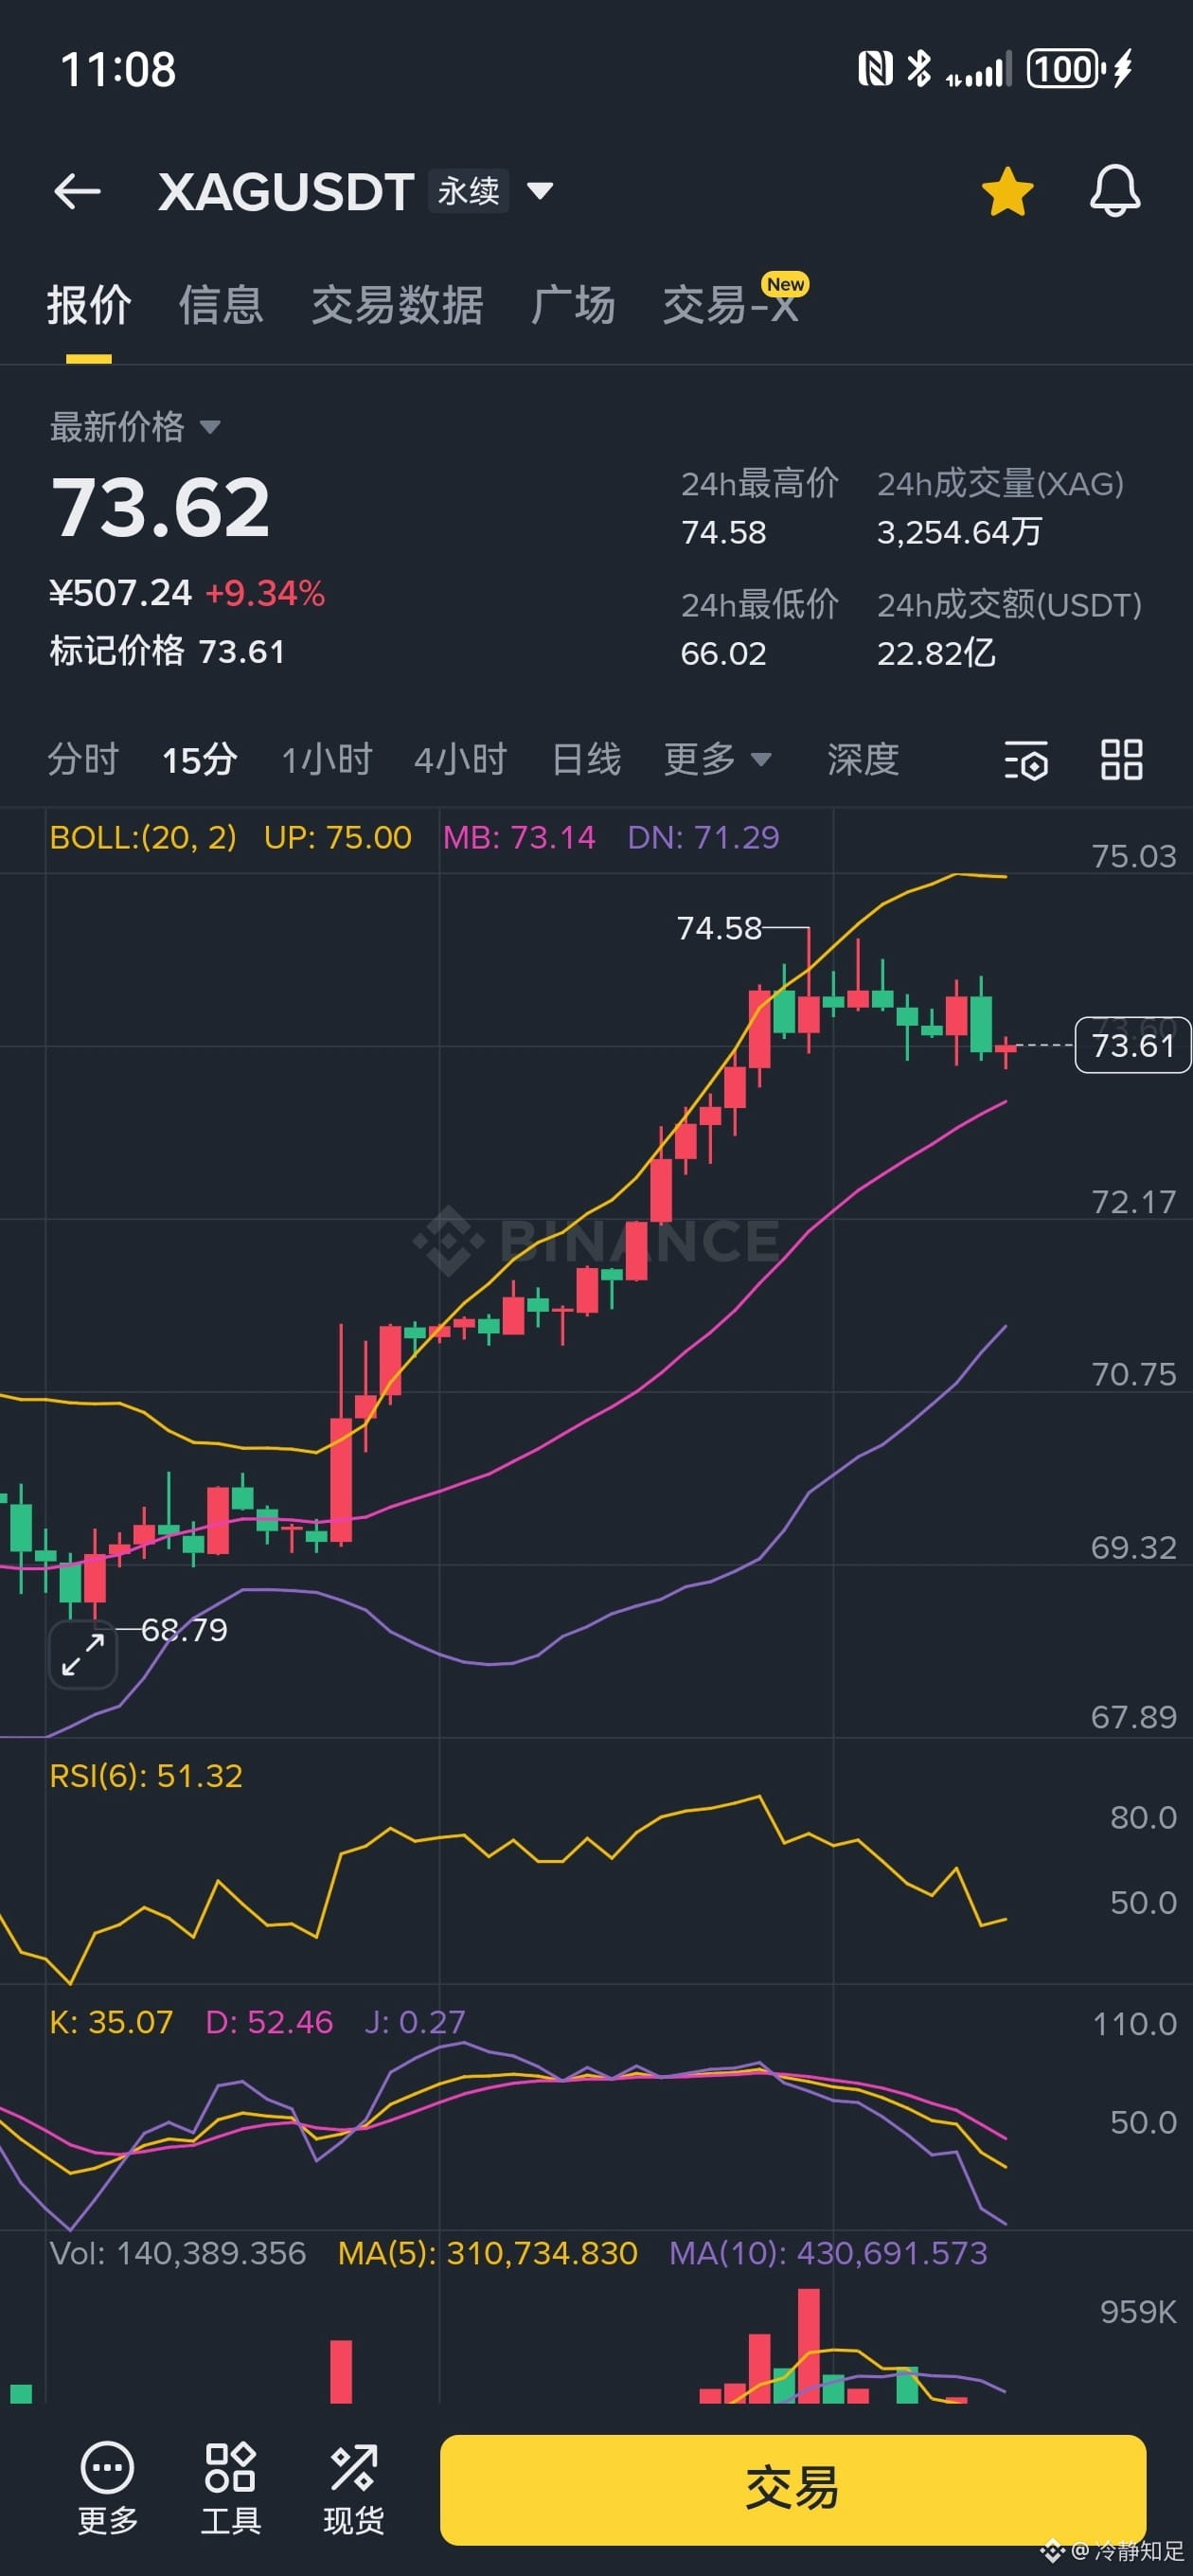Expand chart to fullscreen
This screenshot has width=1193, height=2576.
point(83,1654)
